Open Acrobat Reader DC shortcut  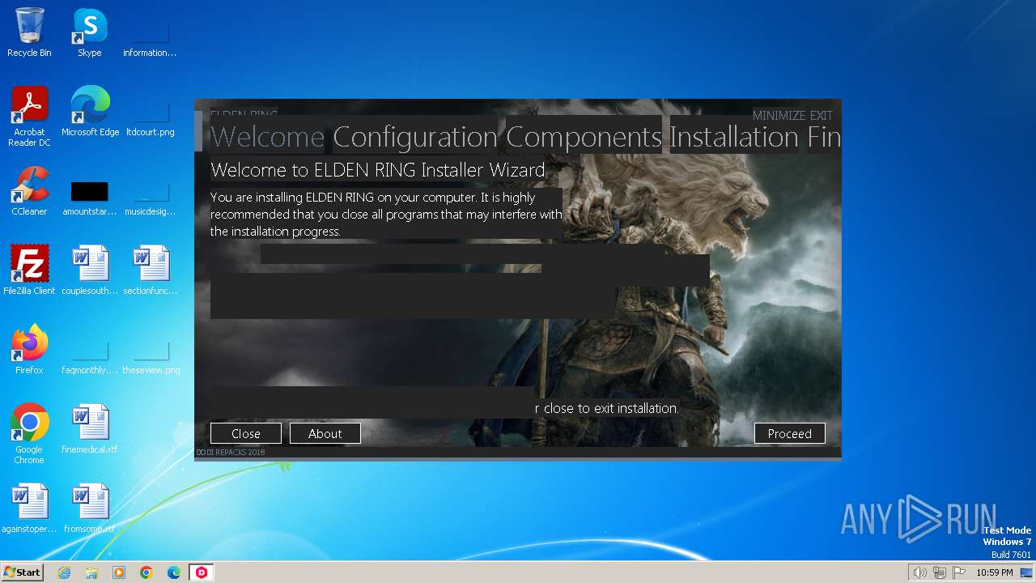tap(29, 116)
